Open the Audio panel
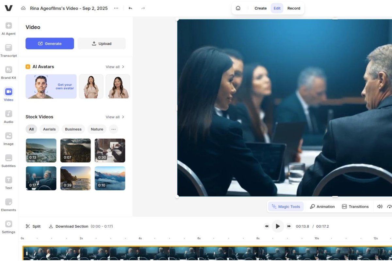 [8, 117]
